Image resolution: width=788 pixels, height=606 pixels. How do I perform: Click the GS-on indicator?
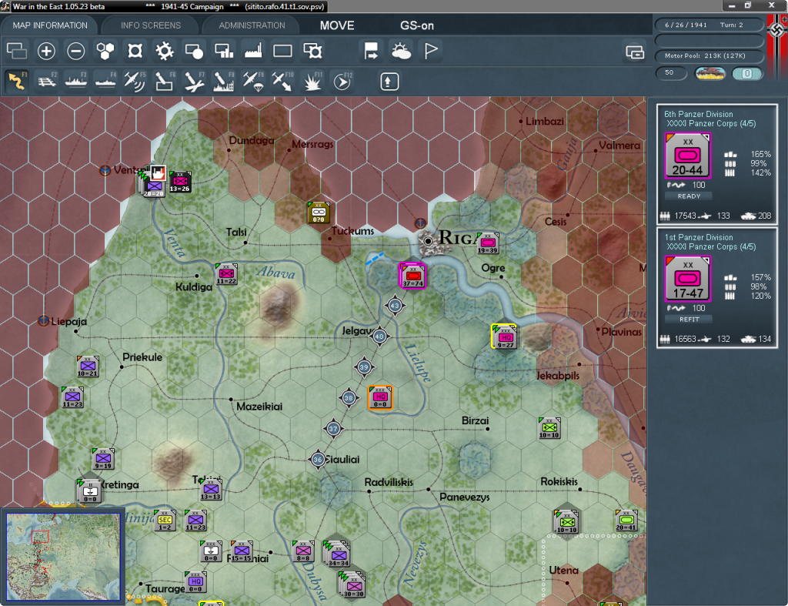coord(416,25)
